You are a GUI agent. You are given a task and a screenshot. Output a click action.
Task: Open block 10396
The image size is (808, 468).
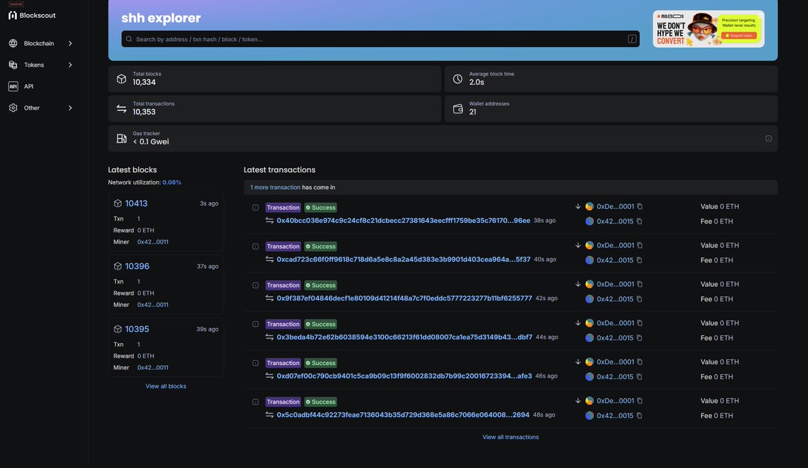click(x=137, y=266)
